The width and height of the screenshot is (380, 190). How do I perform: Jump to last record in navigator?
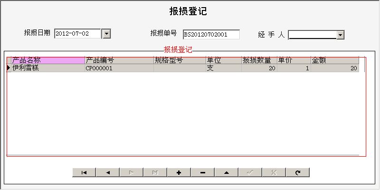click(155, 172)
